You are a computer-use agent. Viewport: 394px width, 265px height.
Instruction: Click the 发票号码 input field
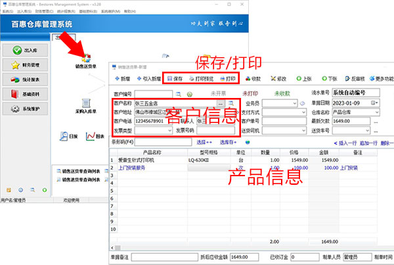click(x=216, y=130)
